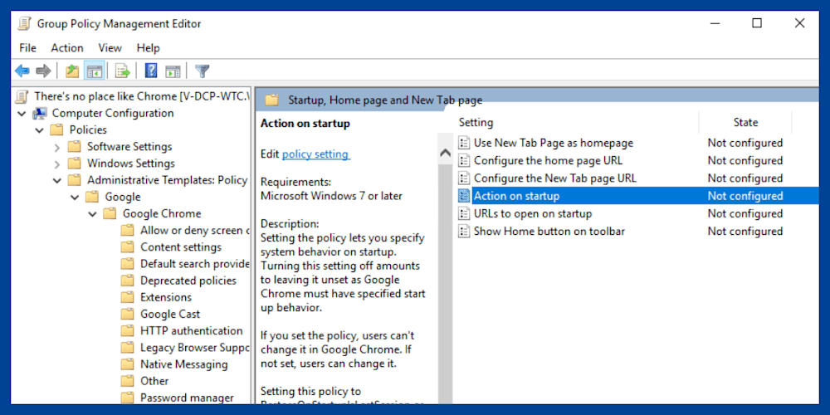Click the Group Policy Management Editor title icon
Screen dimensions: 830x415
(24, 23)
